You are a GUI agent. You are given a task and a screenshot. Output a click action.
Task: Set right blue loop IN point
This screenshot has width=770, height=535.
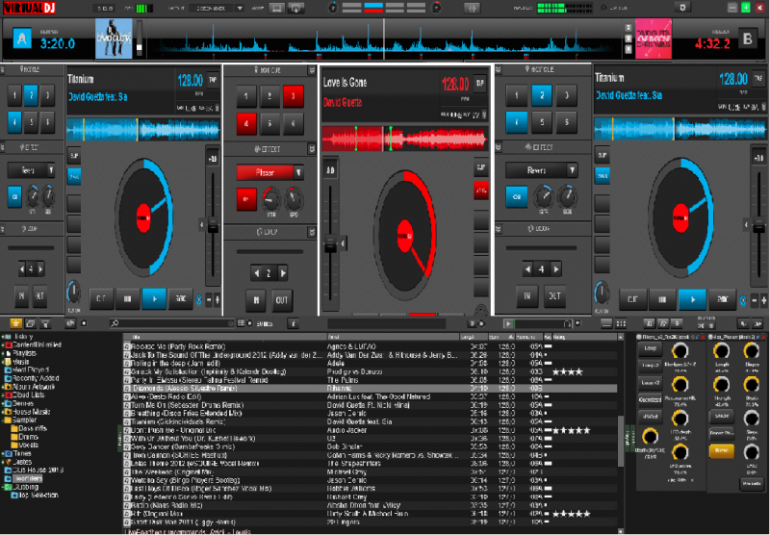click(526, 296)
